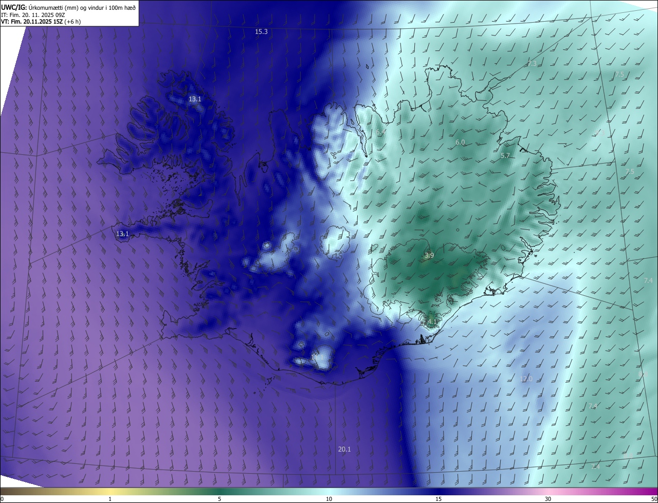The width and height of the screenshot is (658, 503).
Task: Click the 7.3 value label northeast of Iceland
Action: tap(532, 63)
